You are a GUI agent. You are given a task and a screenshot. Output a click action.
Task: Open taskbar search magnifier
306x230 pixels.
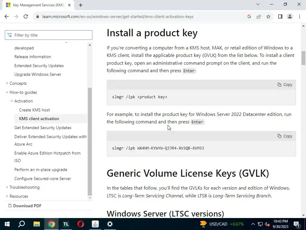[22, 224]
